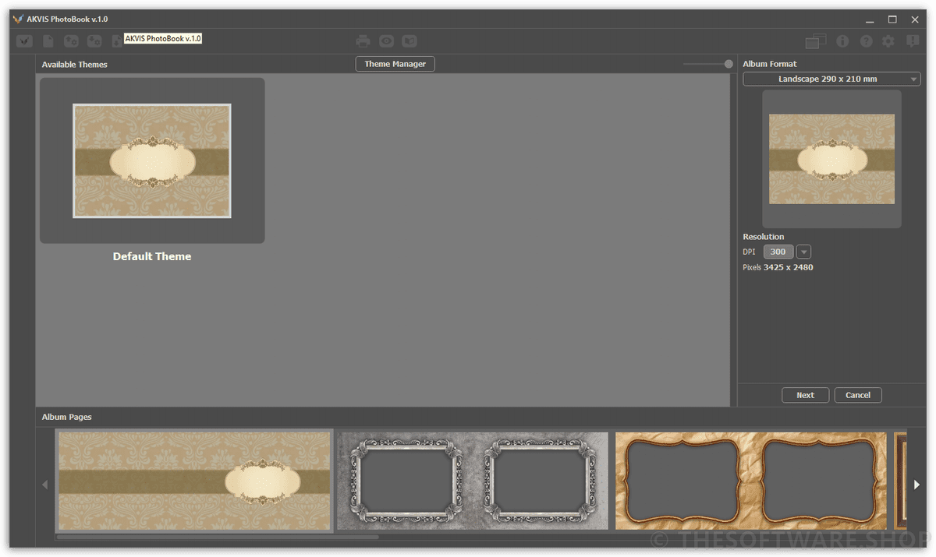The image size is (936, 557).
Task: Click the exclamation notifications icon
Action: pyautogui.click(x=913, y=41)
